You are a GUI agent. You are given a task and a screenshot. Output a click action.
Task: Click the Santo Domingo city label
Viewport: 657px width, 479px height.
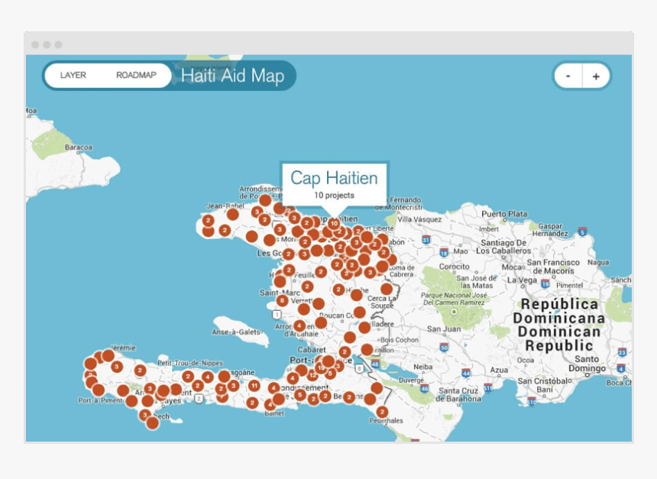[587, 364]
